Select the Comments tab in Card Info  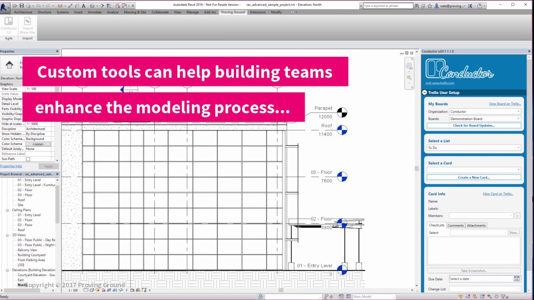(455, 225)
